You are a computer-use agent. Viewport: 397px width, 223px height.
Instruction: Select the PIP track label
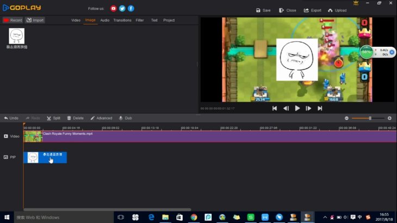[10, 157]
